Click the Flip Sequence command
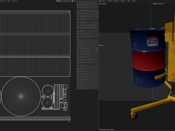The width and height of the screenshot is (175, 131). pyautogui.click(x=87, y=80)
